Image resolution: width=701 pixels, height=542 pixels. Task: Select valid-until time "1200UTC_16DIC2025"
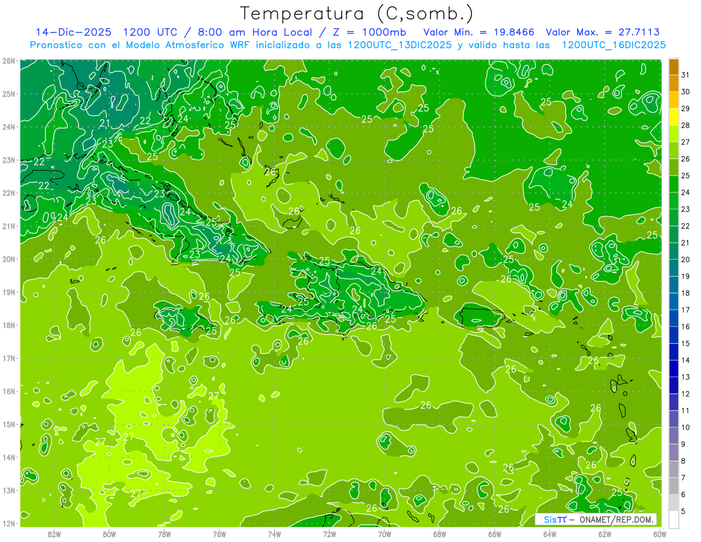pyautogui.click(x=613, y=45)
